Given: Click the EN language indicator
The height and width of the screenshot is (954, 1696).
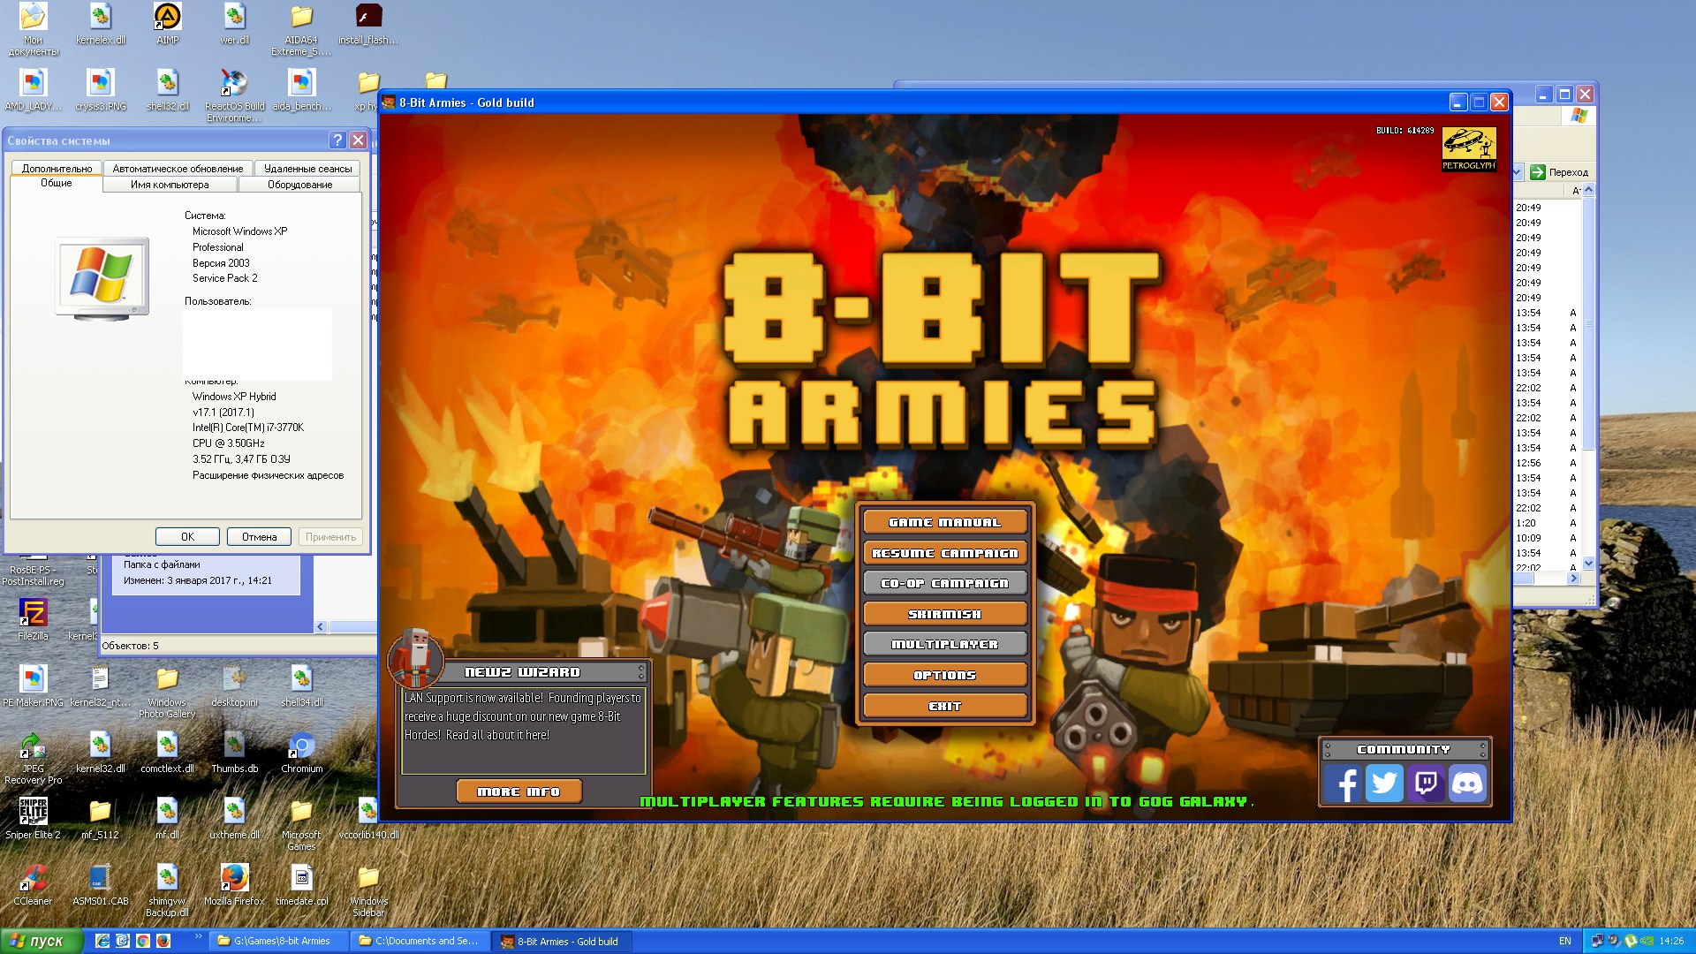Looking at the screenshot, I should pyautogui.click(x=1564, y=941).
